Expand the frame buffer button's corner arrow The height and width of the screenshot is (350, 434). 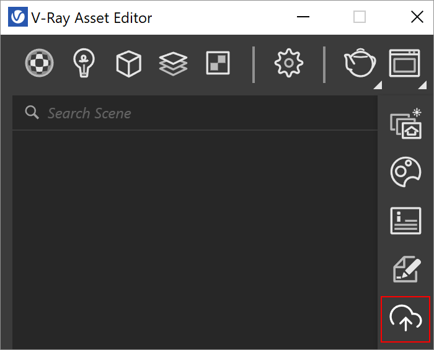click(x=423, y=85)
